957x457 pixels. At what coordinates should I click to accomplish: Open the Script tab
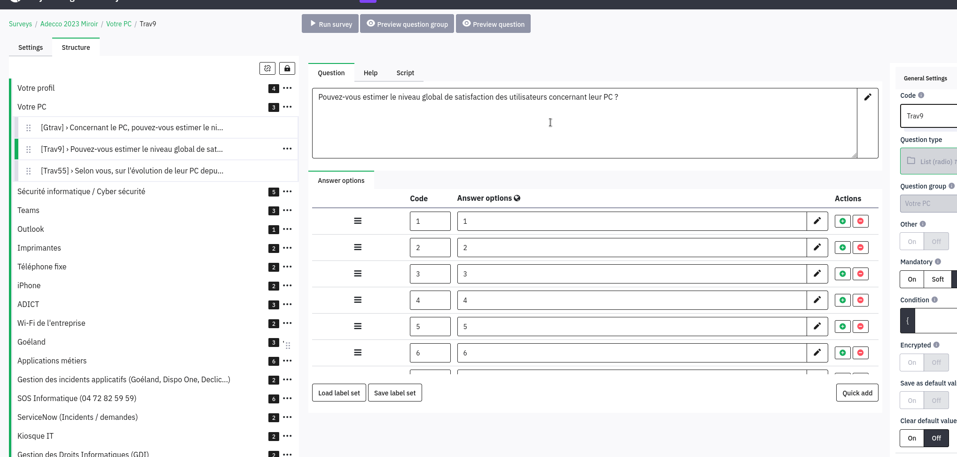[x=405, y=73]
